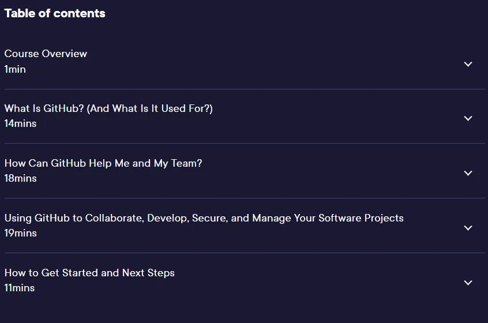This screenshot has width=488, height=323.
Task: Click the 18mins duration text
Action: 21,178
